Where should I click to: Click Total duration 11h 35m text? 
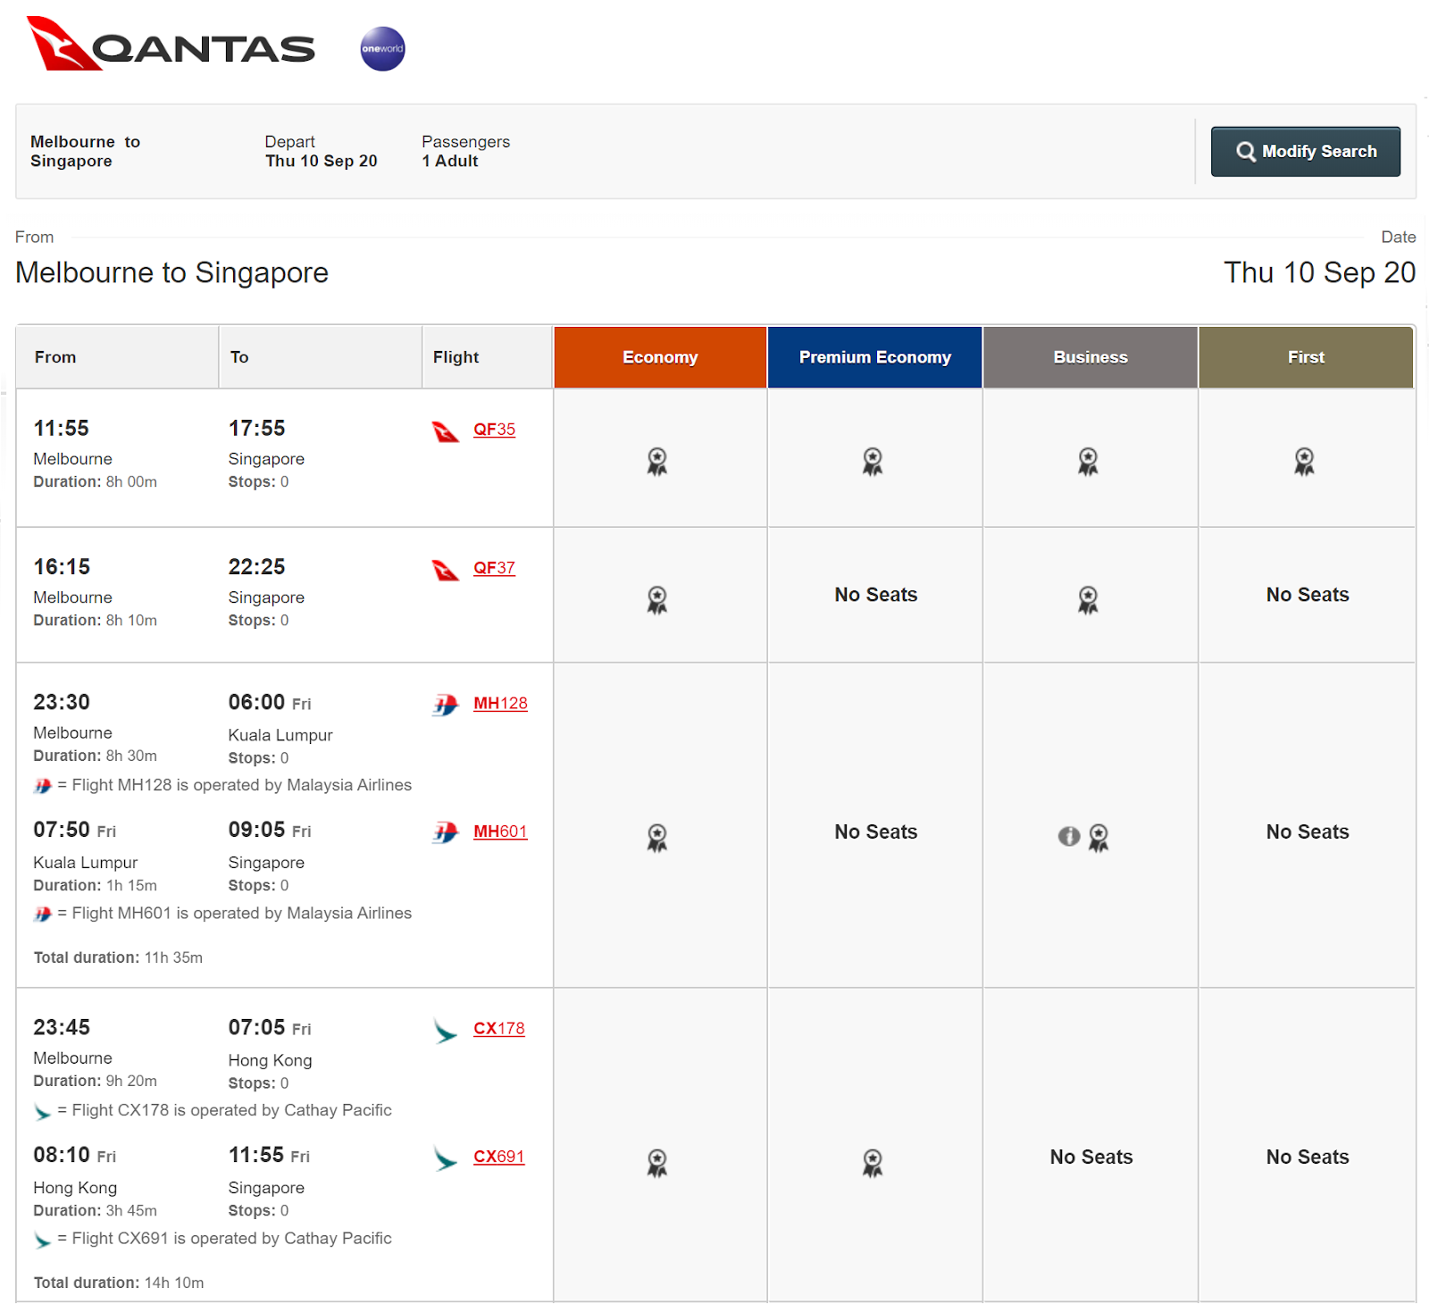coord(118,957)
